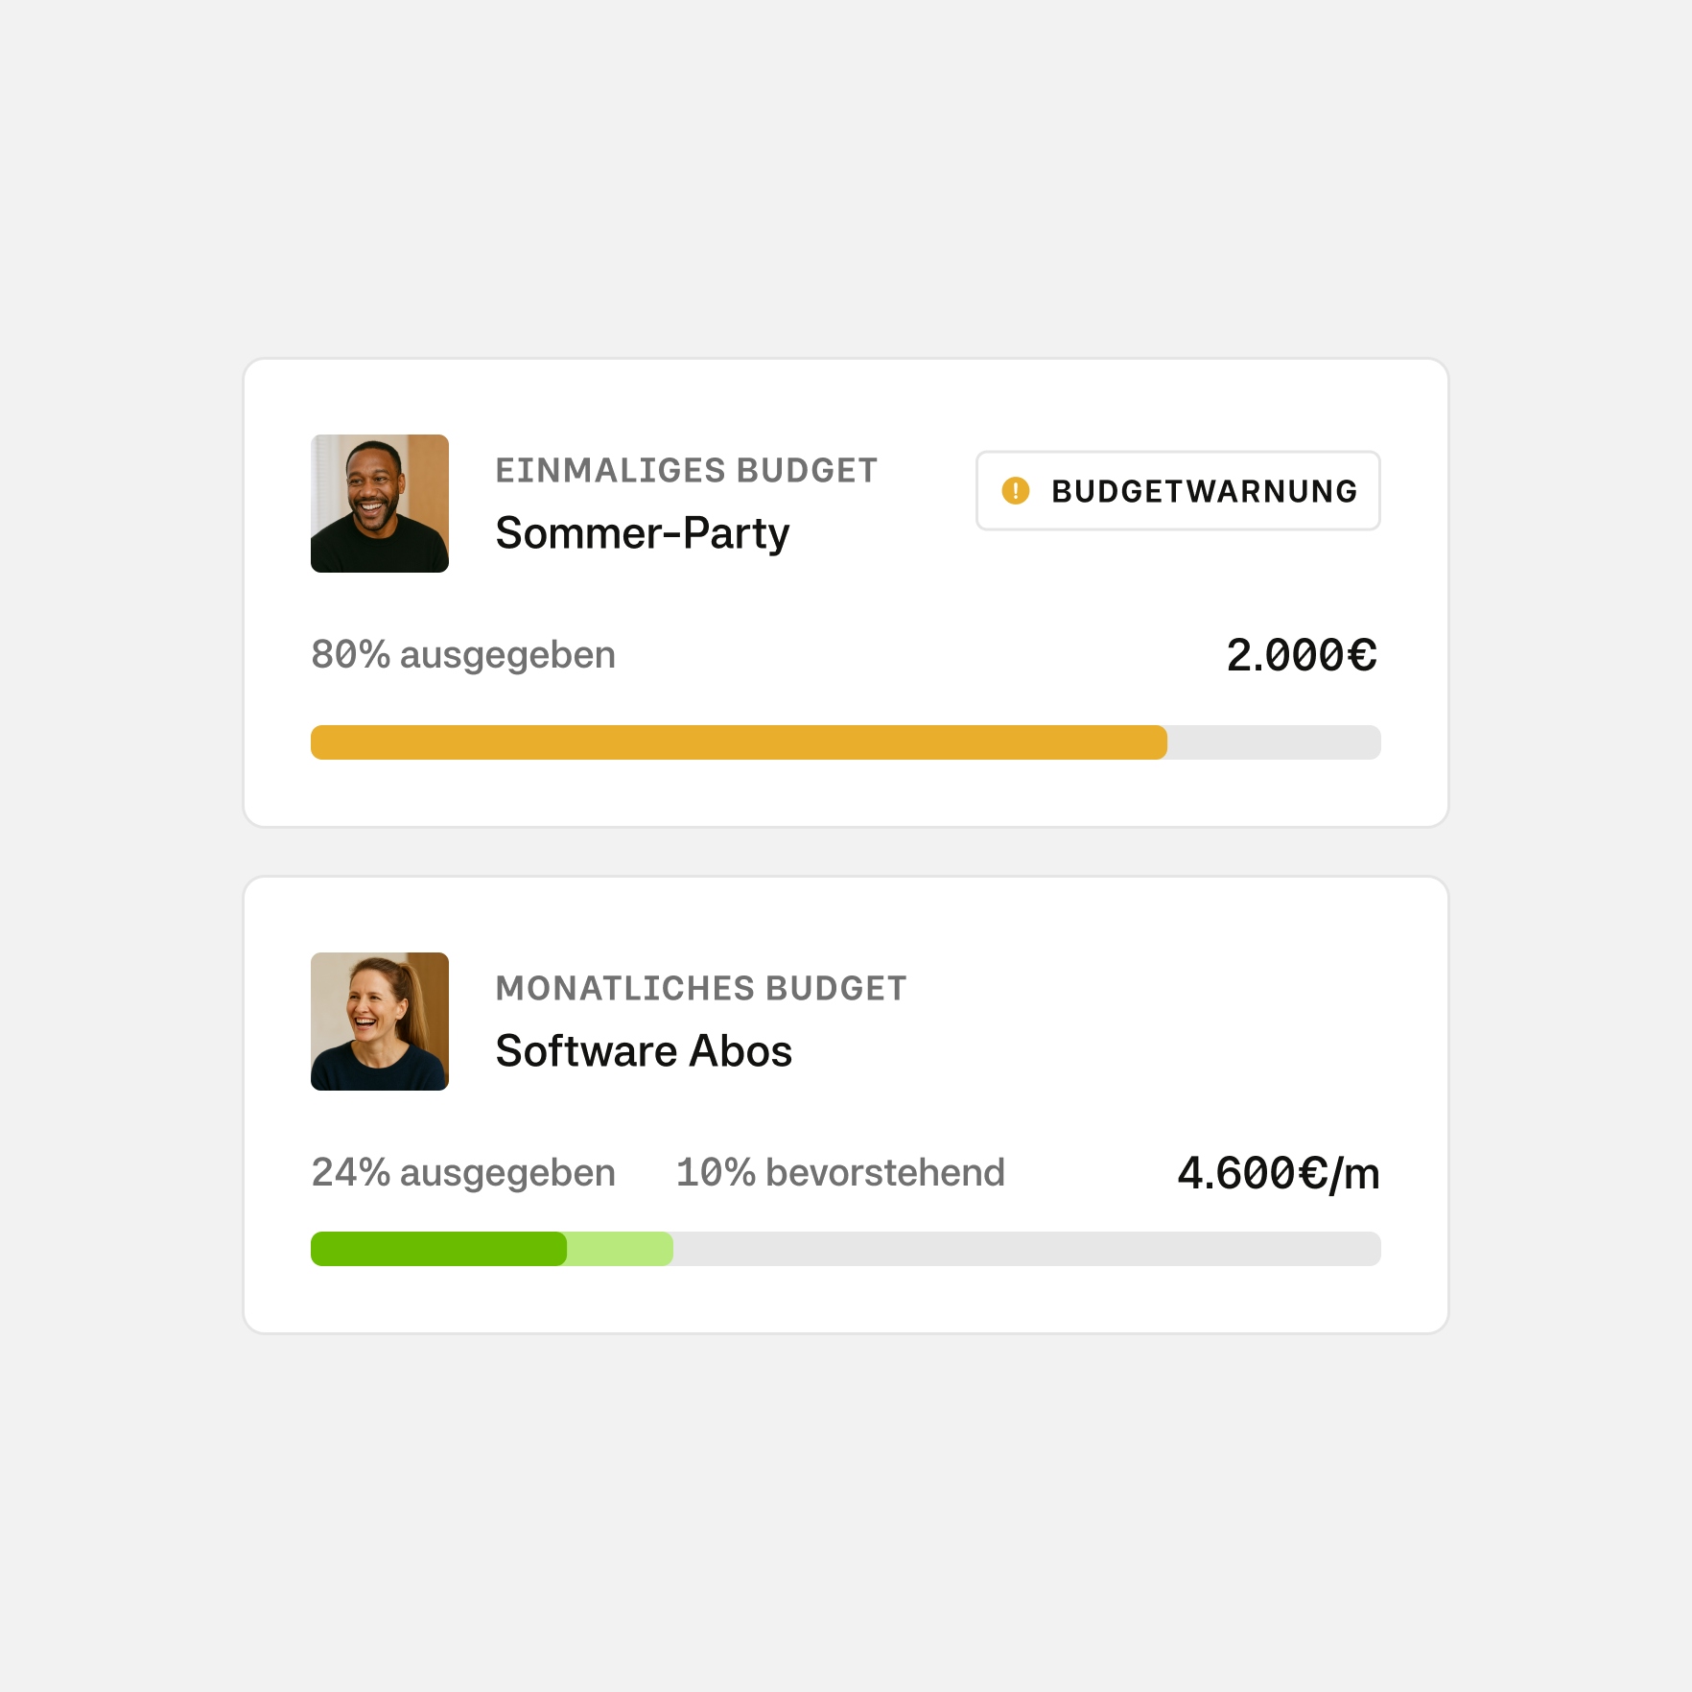Click the MONATLICHES BUDGET label
The height and width of the screenshot is (1692, 1692).
tap(700, 989)
